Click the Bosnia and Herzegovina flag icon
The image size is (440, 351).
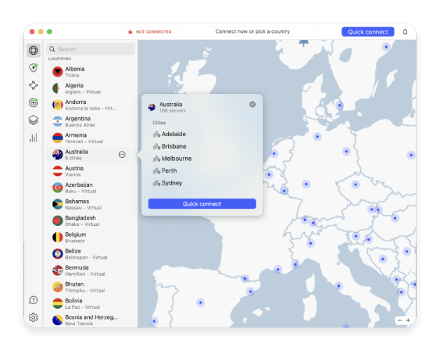[x=57, y=320]
